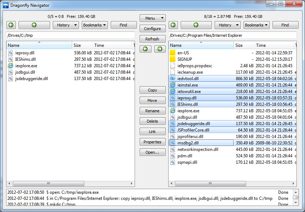
Task: Click the IEShims.dll icon in left panel
Action: 10,59
